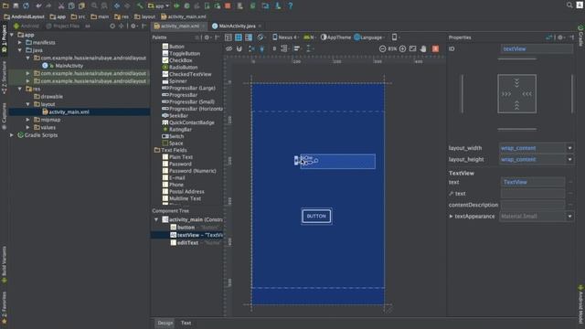Click the pan hand icon
The image size is (585, 329).
pyautogui.click(x=423, y=48)
